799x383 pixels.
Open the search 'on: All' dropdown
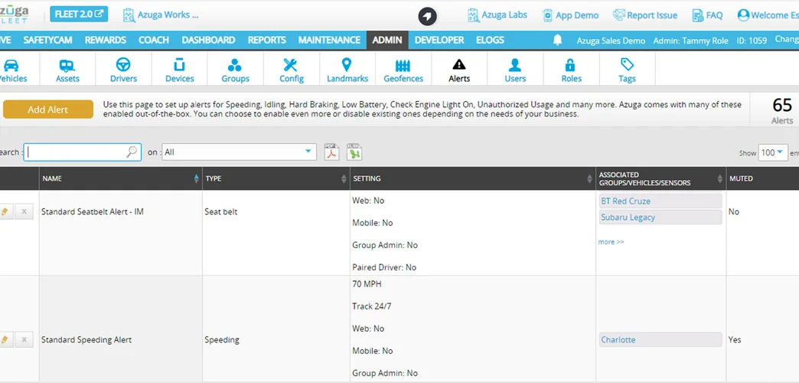coord(239,152)
